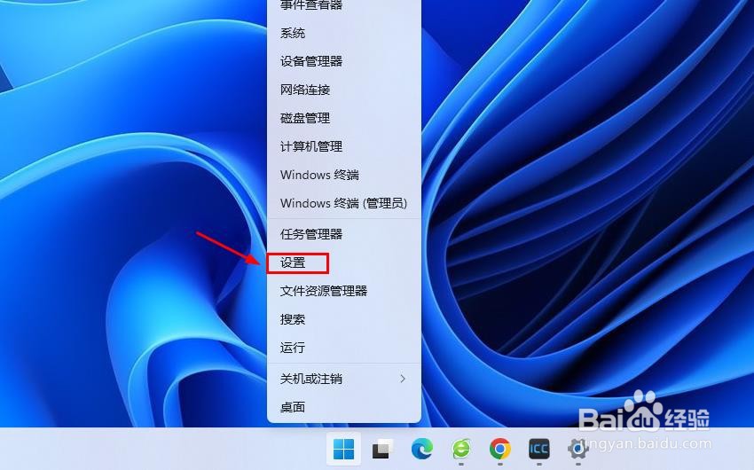Select 搜索 in the menu
The image size is (754, 470).
point(344,319)
